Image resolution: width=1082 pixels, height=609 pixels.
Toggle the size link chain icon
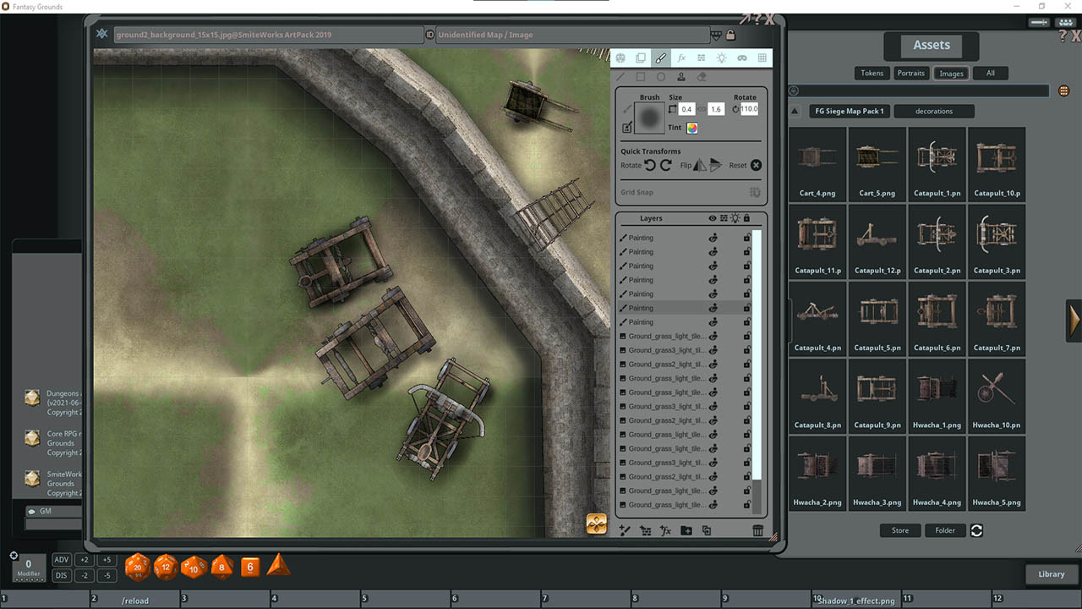coord(702,109)
